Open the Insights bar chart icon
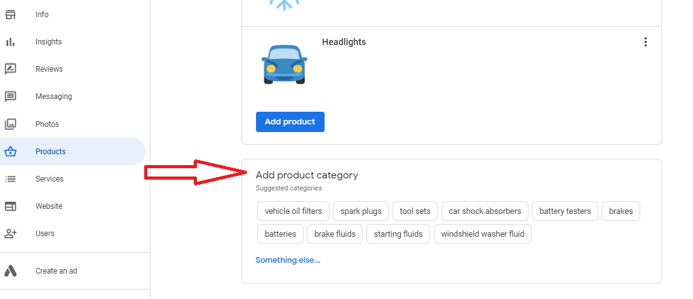693x299 pixels. tap(10, 42)
